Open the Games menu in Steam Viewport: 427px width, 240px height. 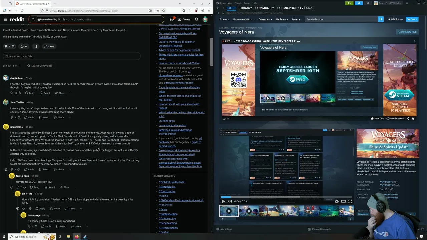[x=247, y=3]
